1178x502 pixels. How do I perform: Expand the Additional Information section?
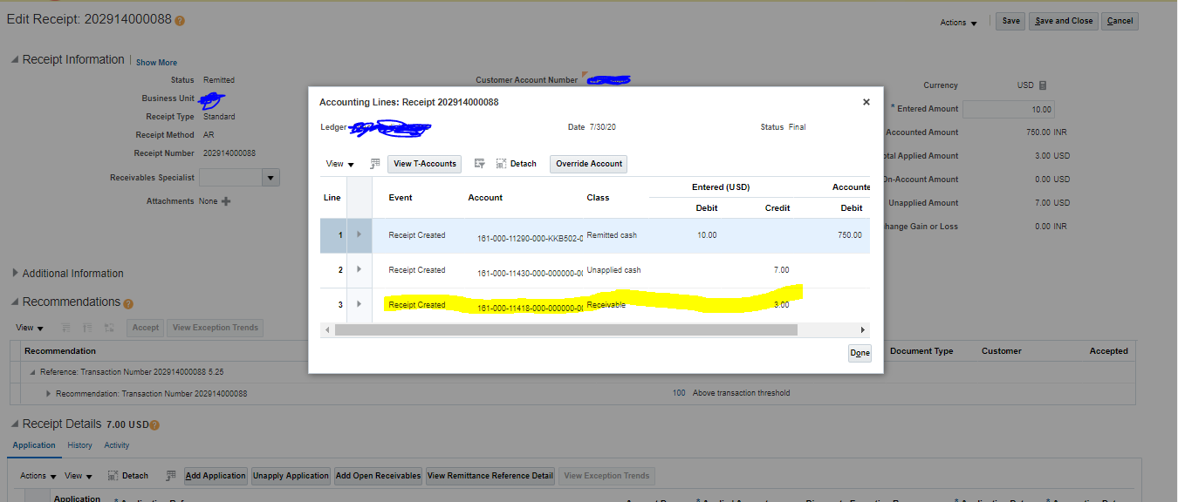point(15,273)
